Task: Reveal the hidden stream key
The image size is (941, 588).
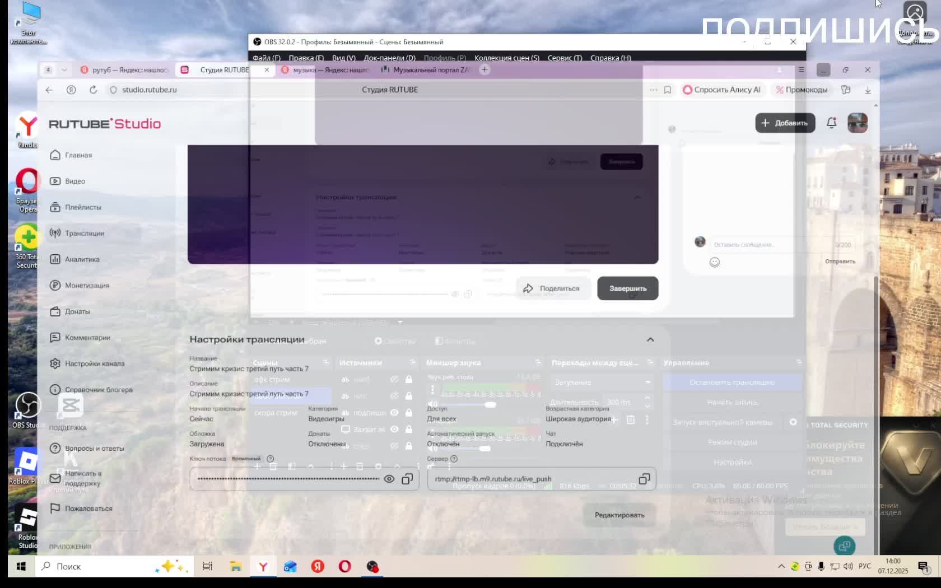Action: click(389, 479)
